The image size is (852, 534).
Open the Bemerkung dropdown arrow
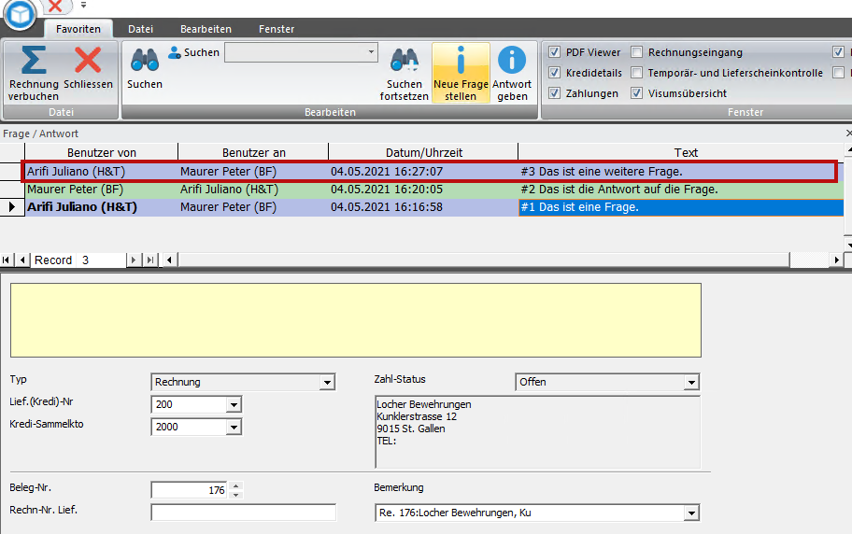pyautogui.click(x=691, y=513)
